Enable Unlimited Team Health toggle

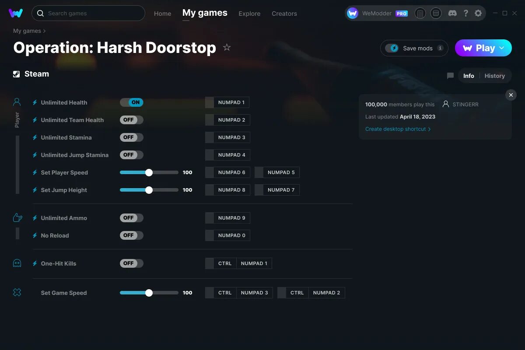pos(132,120)
